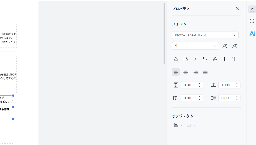Screen dimensions: 256x145
Task: Decrease the 100% scale value
Action: [237, 86]
